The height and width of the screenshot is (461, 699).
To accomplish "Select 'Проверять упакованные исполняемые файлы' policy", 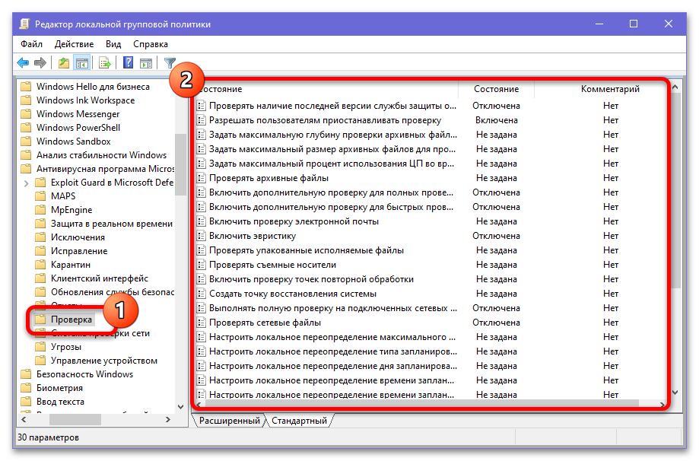I will pos(307,250).
